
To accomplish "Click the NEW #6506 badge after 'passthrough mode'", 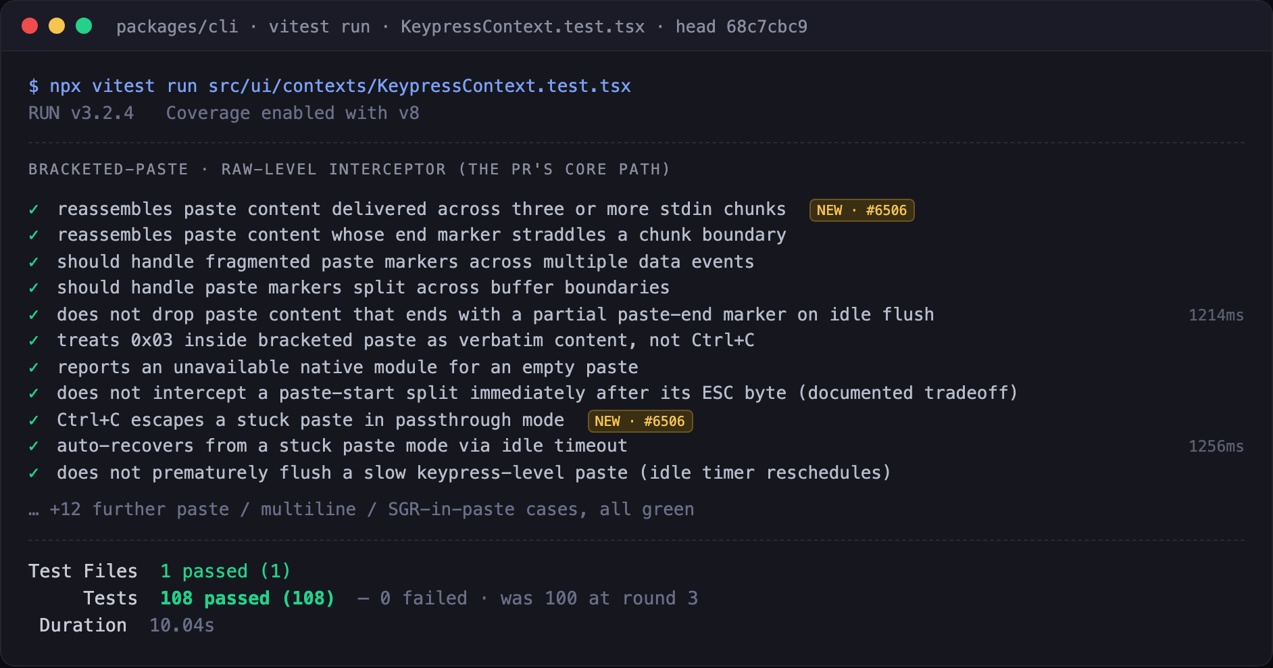I will click(640, 421).
